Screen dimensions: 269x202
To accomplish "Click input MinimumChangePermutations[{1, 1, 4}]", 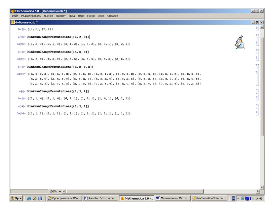I will click(58, 91).
